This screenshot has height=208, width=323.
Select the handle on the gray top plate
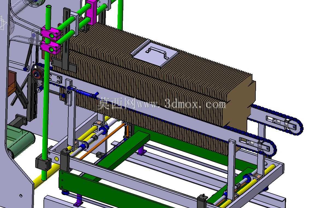157,52
